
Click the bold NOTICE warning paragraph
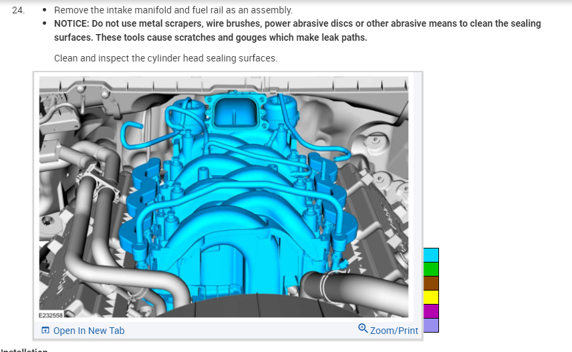[x=297, y=30]
